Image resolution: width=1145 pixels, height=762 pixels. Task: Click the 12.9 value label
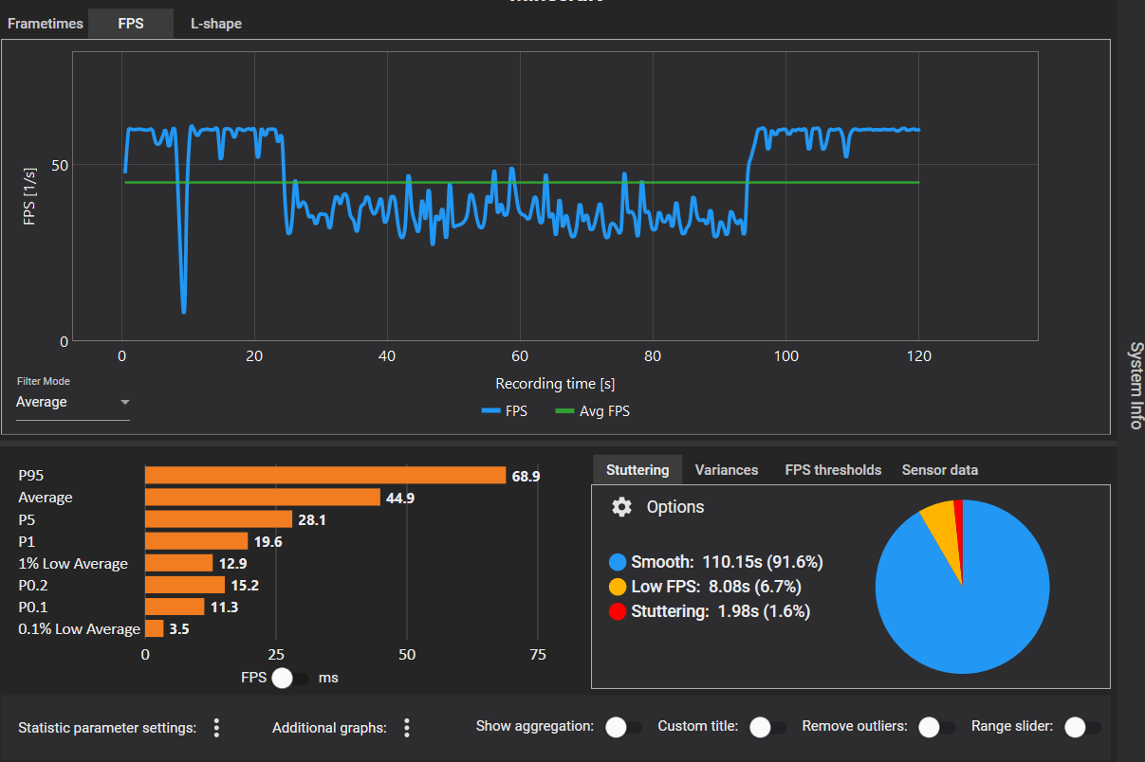coord(232,563)
